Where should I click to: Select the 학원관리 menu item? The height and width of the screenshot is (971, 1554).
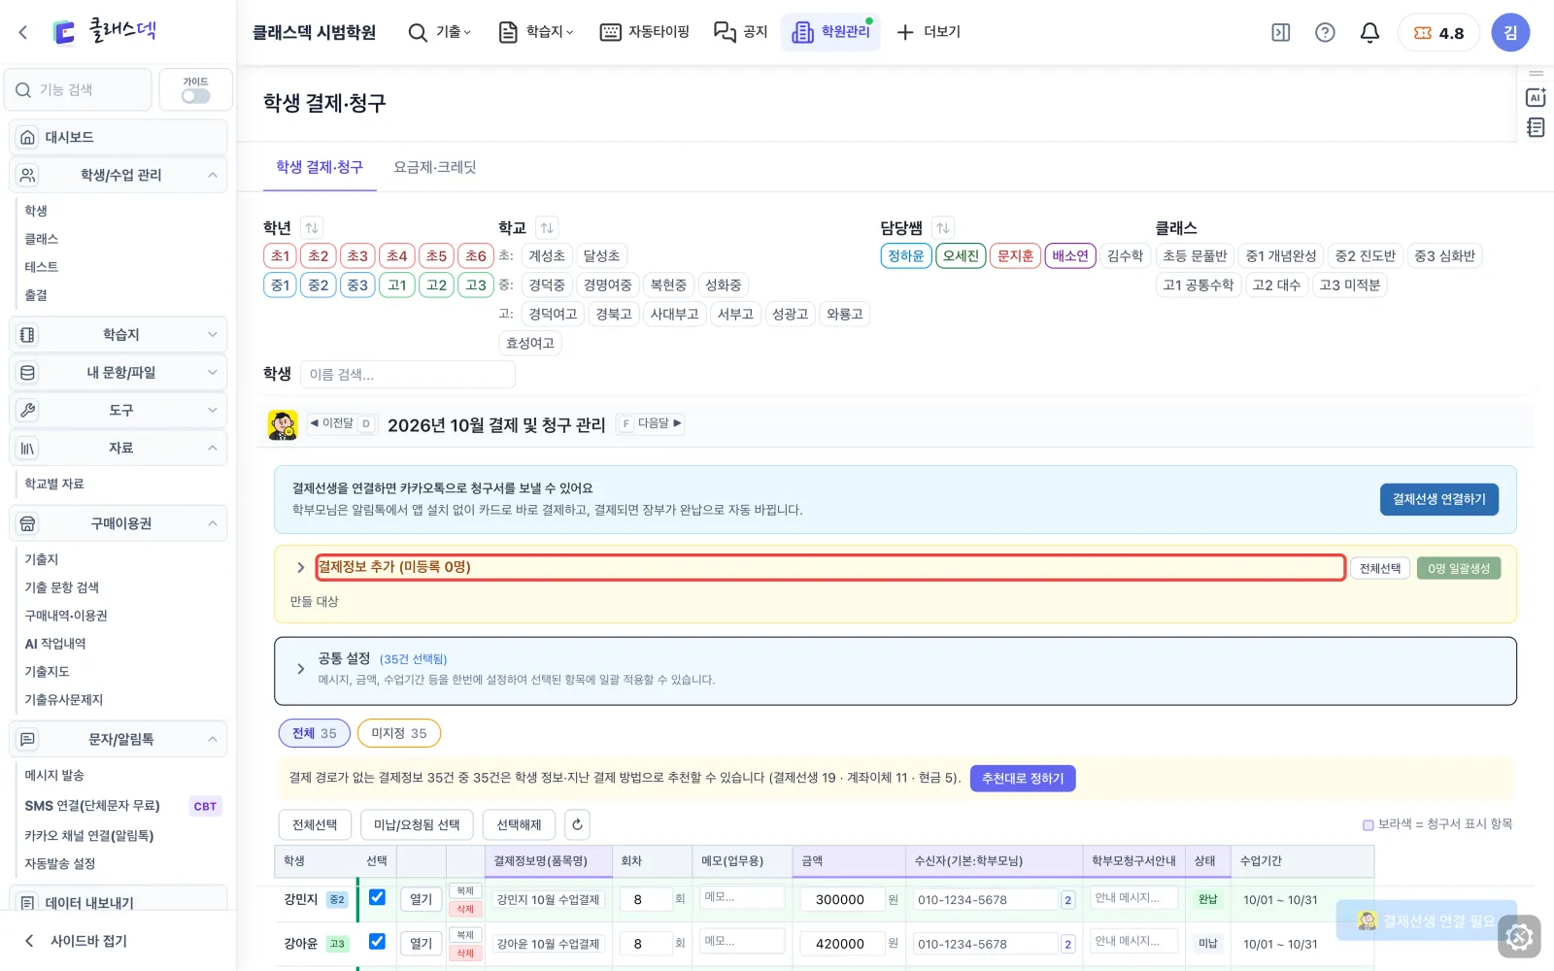(x=830, y=32)
